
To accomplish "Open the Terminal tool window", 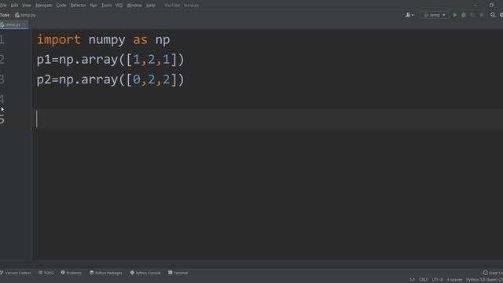I will pos(178,273).
